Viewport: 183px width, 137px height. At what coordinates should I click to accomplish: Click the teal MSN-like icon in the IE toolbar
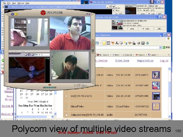147,43
